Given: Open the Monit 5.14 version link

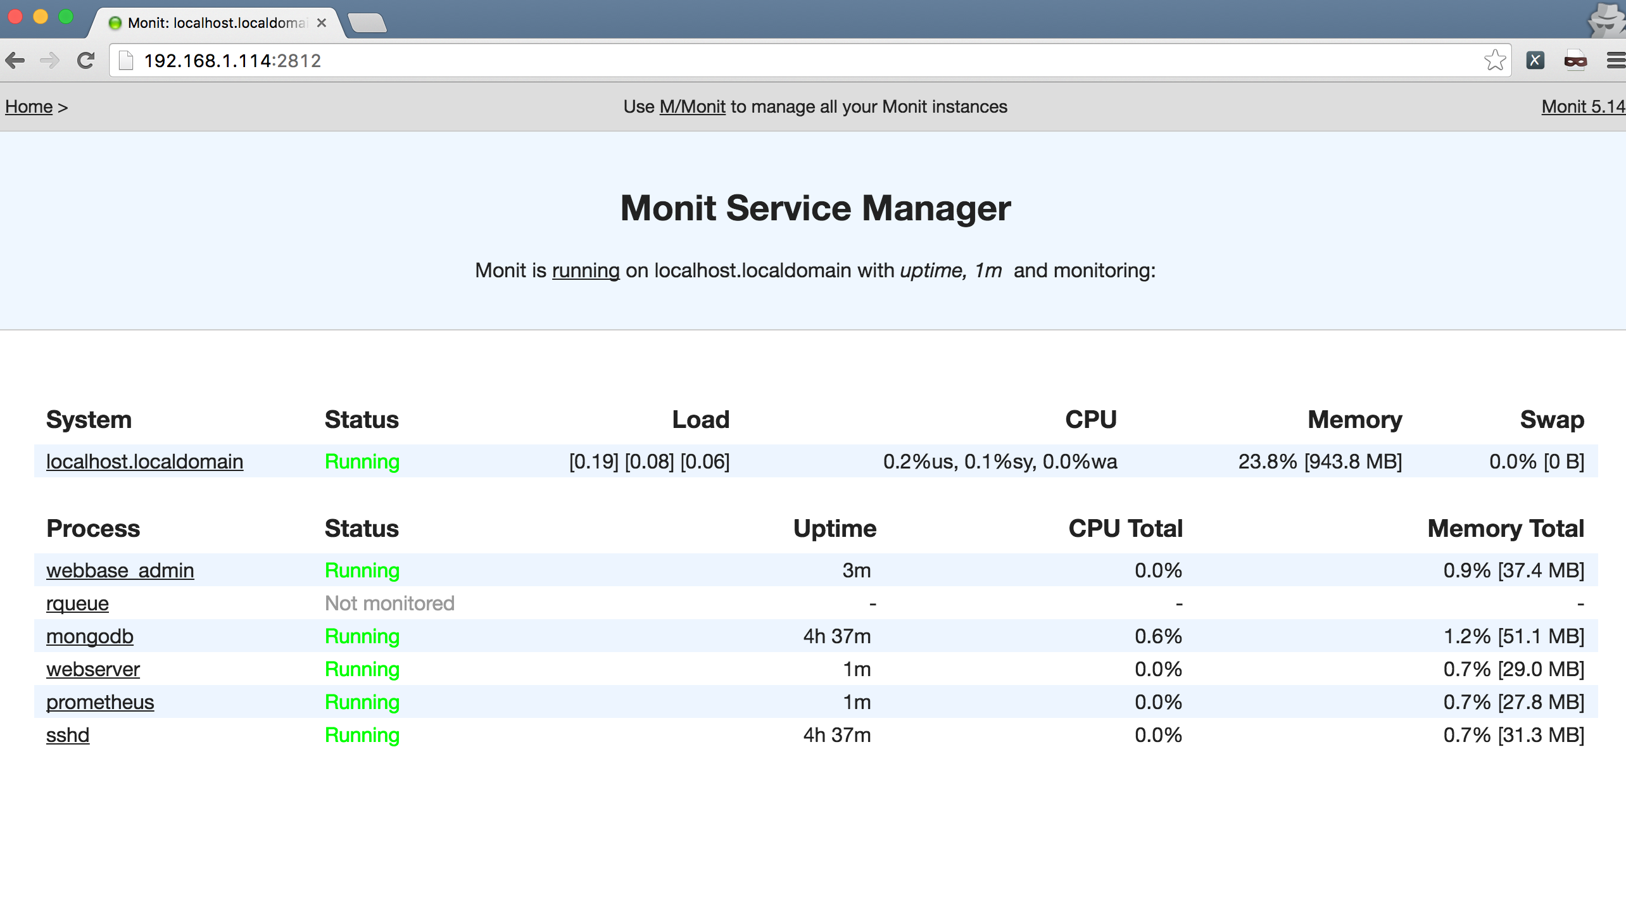Looking at the screenshot, I should [1583, 106].
